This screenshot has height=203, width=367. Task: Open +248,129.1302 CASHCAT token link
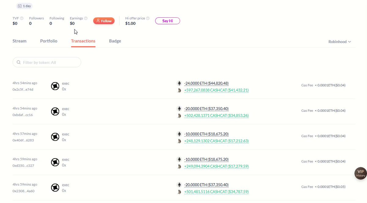click(x=216, y=141)
